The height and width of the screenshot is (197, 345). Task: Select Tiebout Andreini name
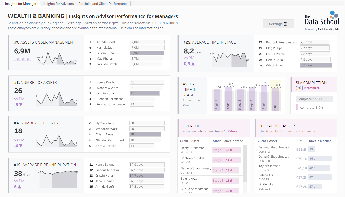click(107, 170)
